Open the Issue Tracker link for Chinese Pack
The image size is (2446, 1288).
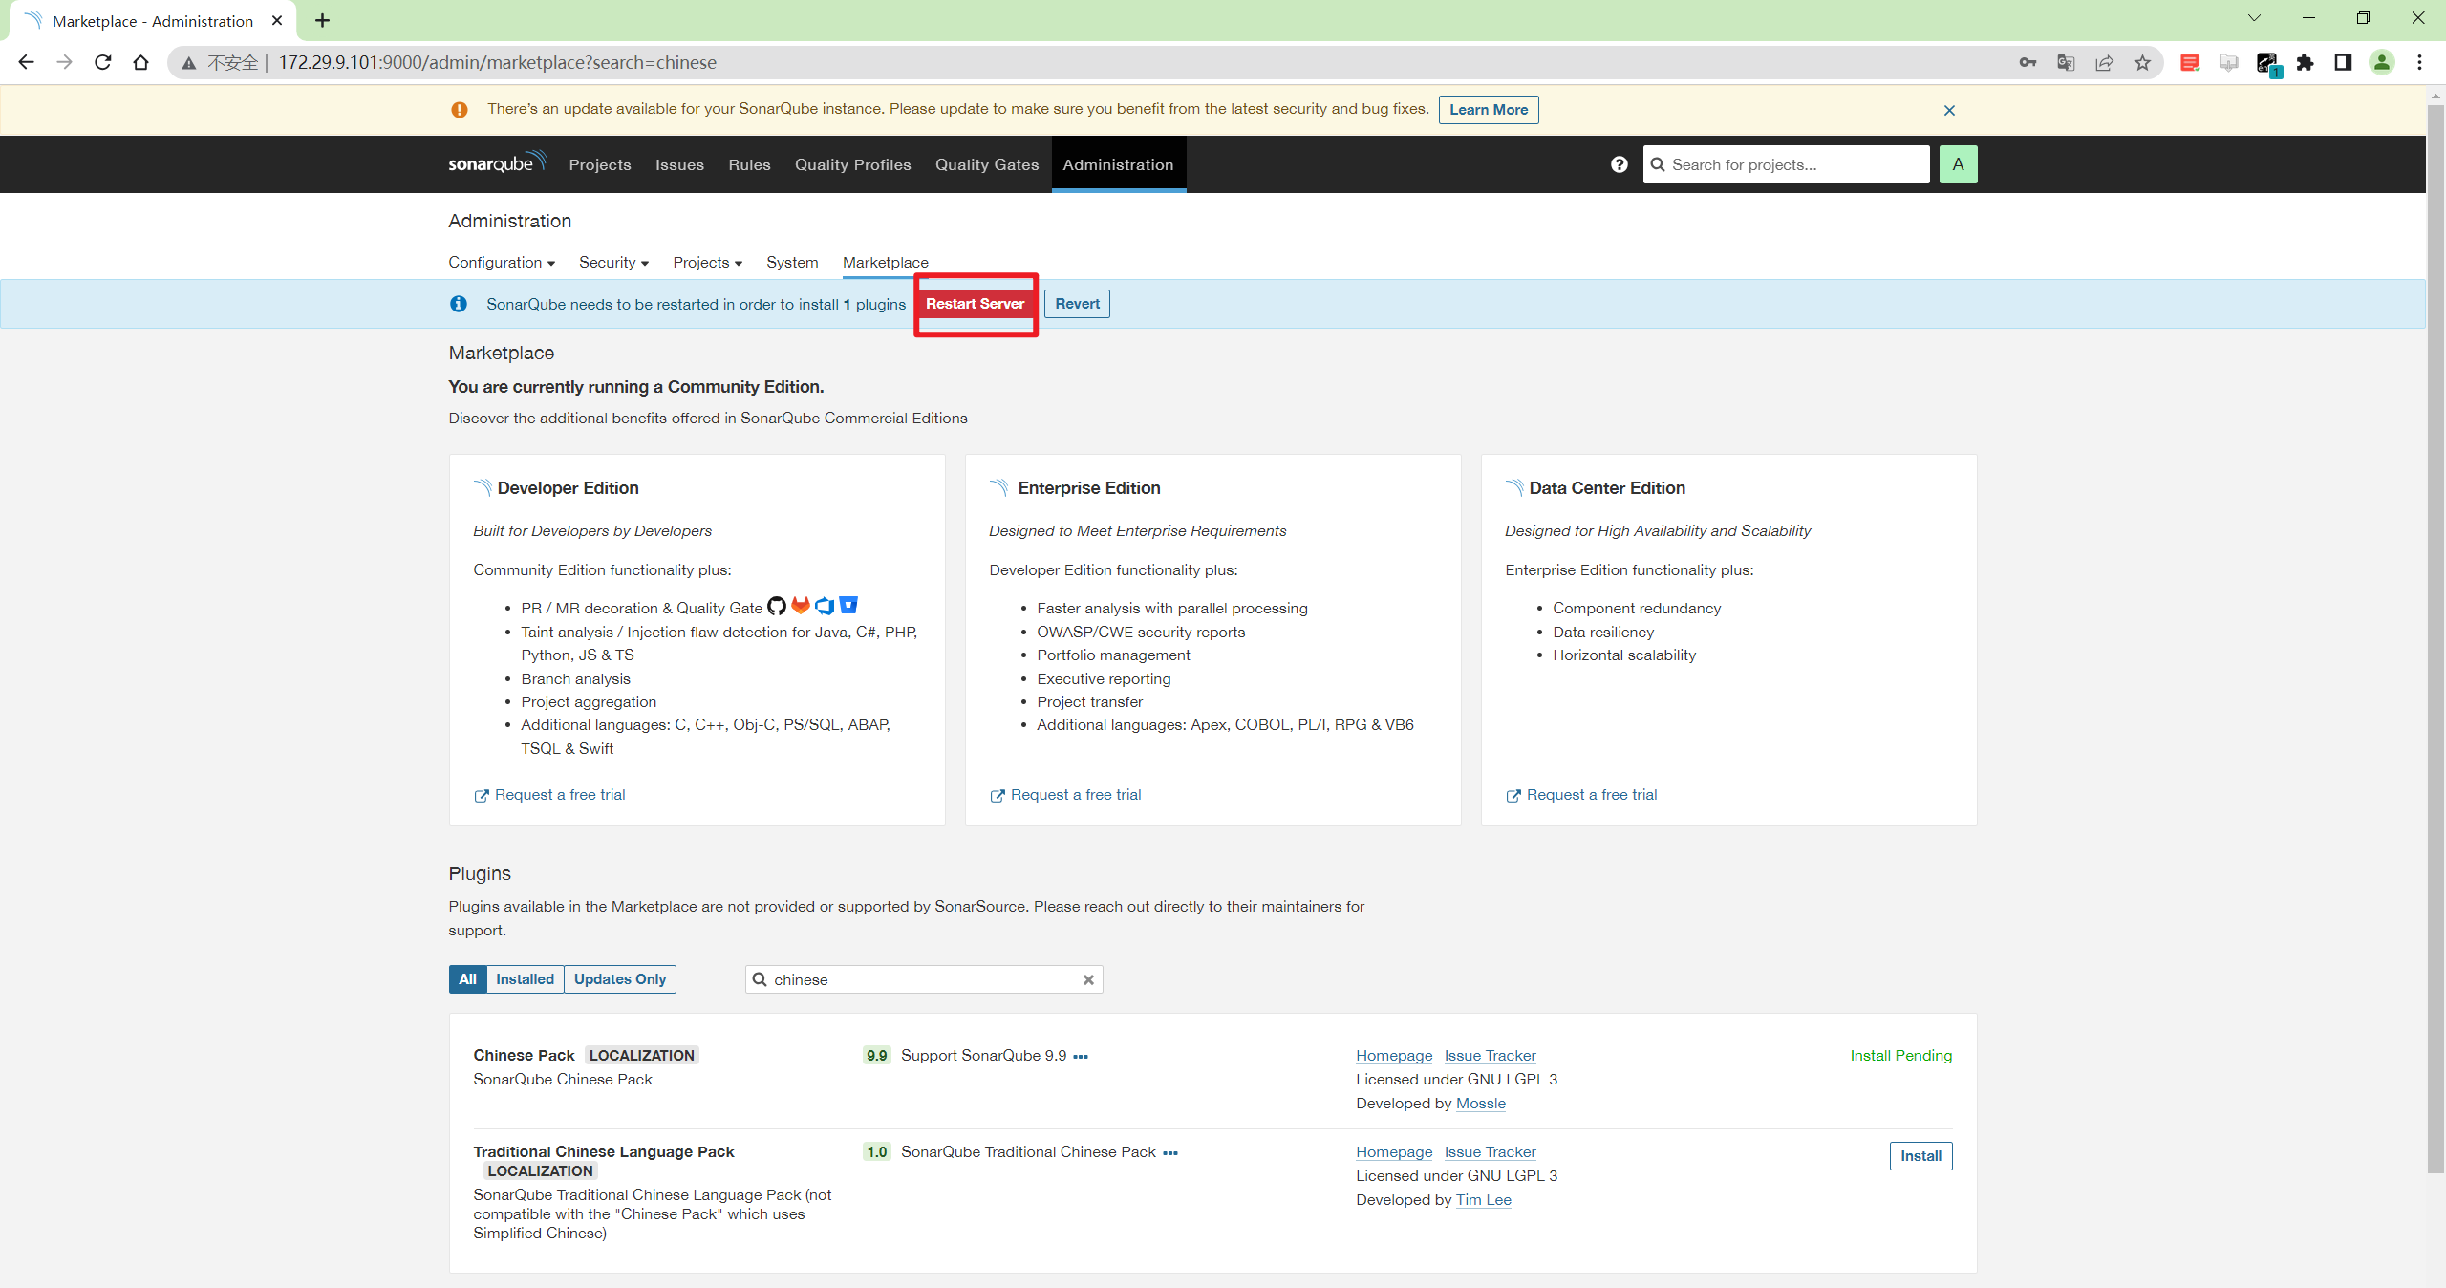1489,1055
